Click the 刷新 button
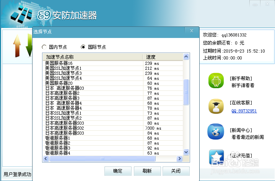Screen dimensions: 275x181 point(147,171)
